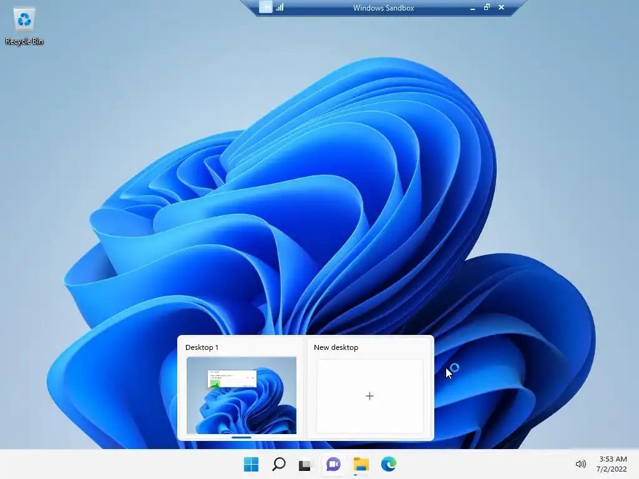
Task: Click the Windows Sandbox title text
Action: 383,7
